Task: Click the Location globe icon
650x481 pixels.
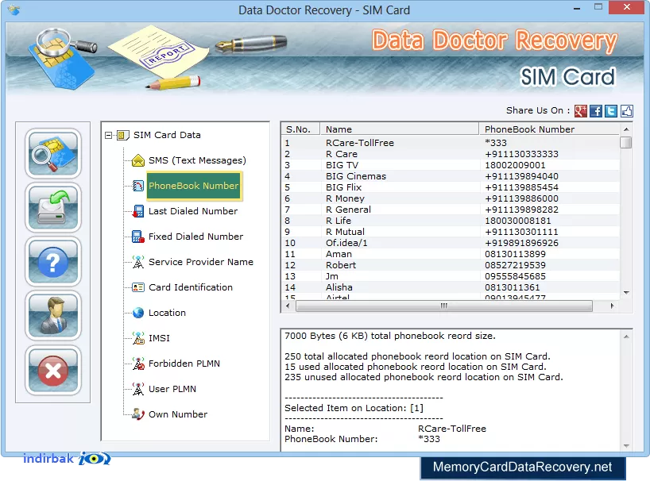Action: 138,313
